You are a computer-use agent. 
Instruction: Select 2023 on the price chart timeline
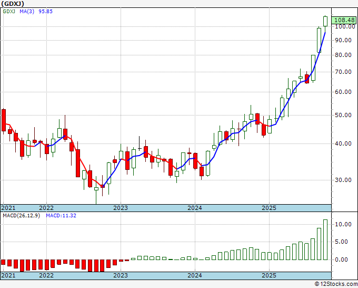click(121, 208)
